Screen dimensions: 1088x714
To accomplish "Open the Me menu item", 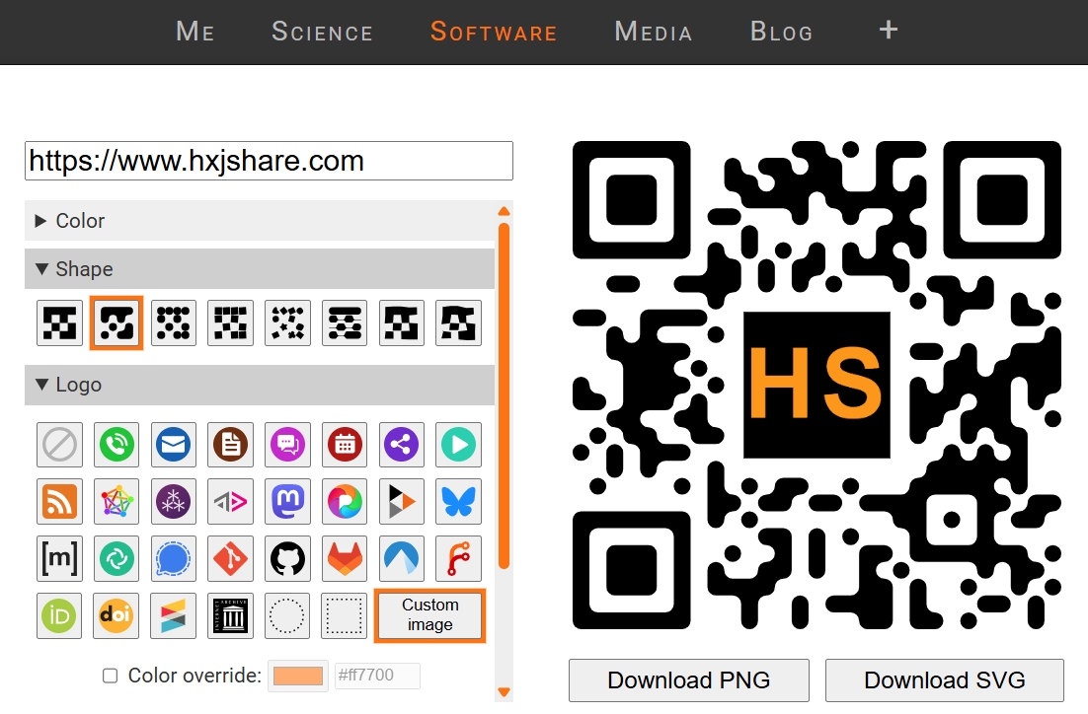I will (194, 32).
